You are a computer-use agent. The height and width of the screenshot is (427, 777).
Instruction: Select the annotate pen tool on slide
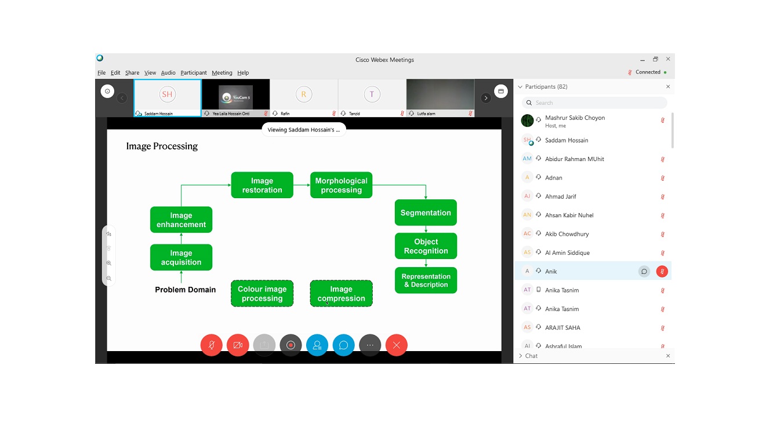pos(109,234)
